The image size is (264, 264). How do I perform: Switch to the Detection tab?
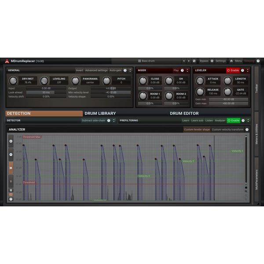tap(44, 114)
